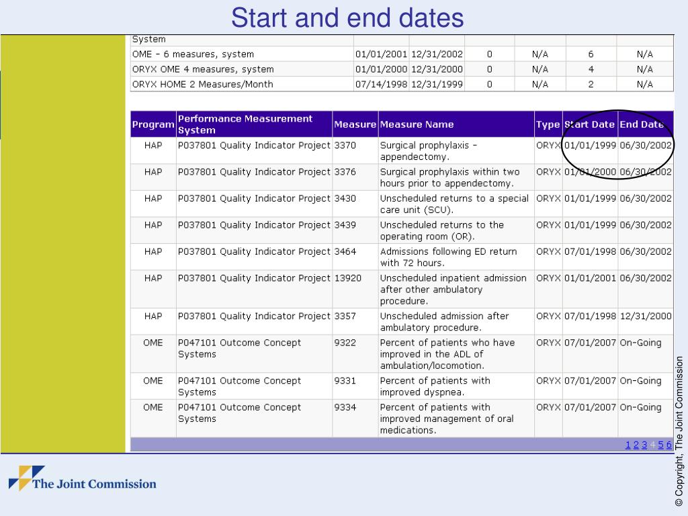Click the 'ORYX OME 4 measures, system' row
This screenshot has width=688, height=516.
tap(402, 69)
